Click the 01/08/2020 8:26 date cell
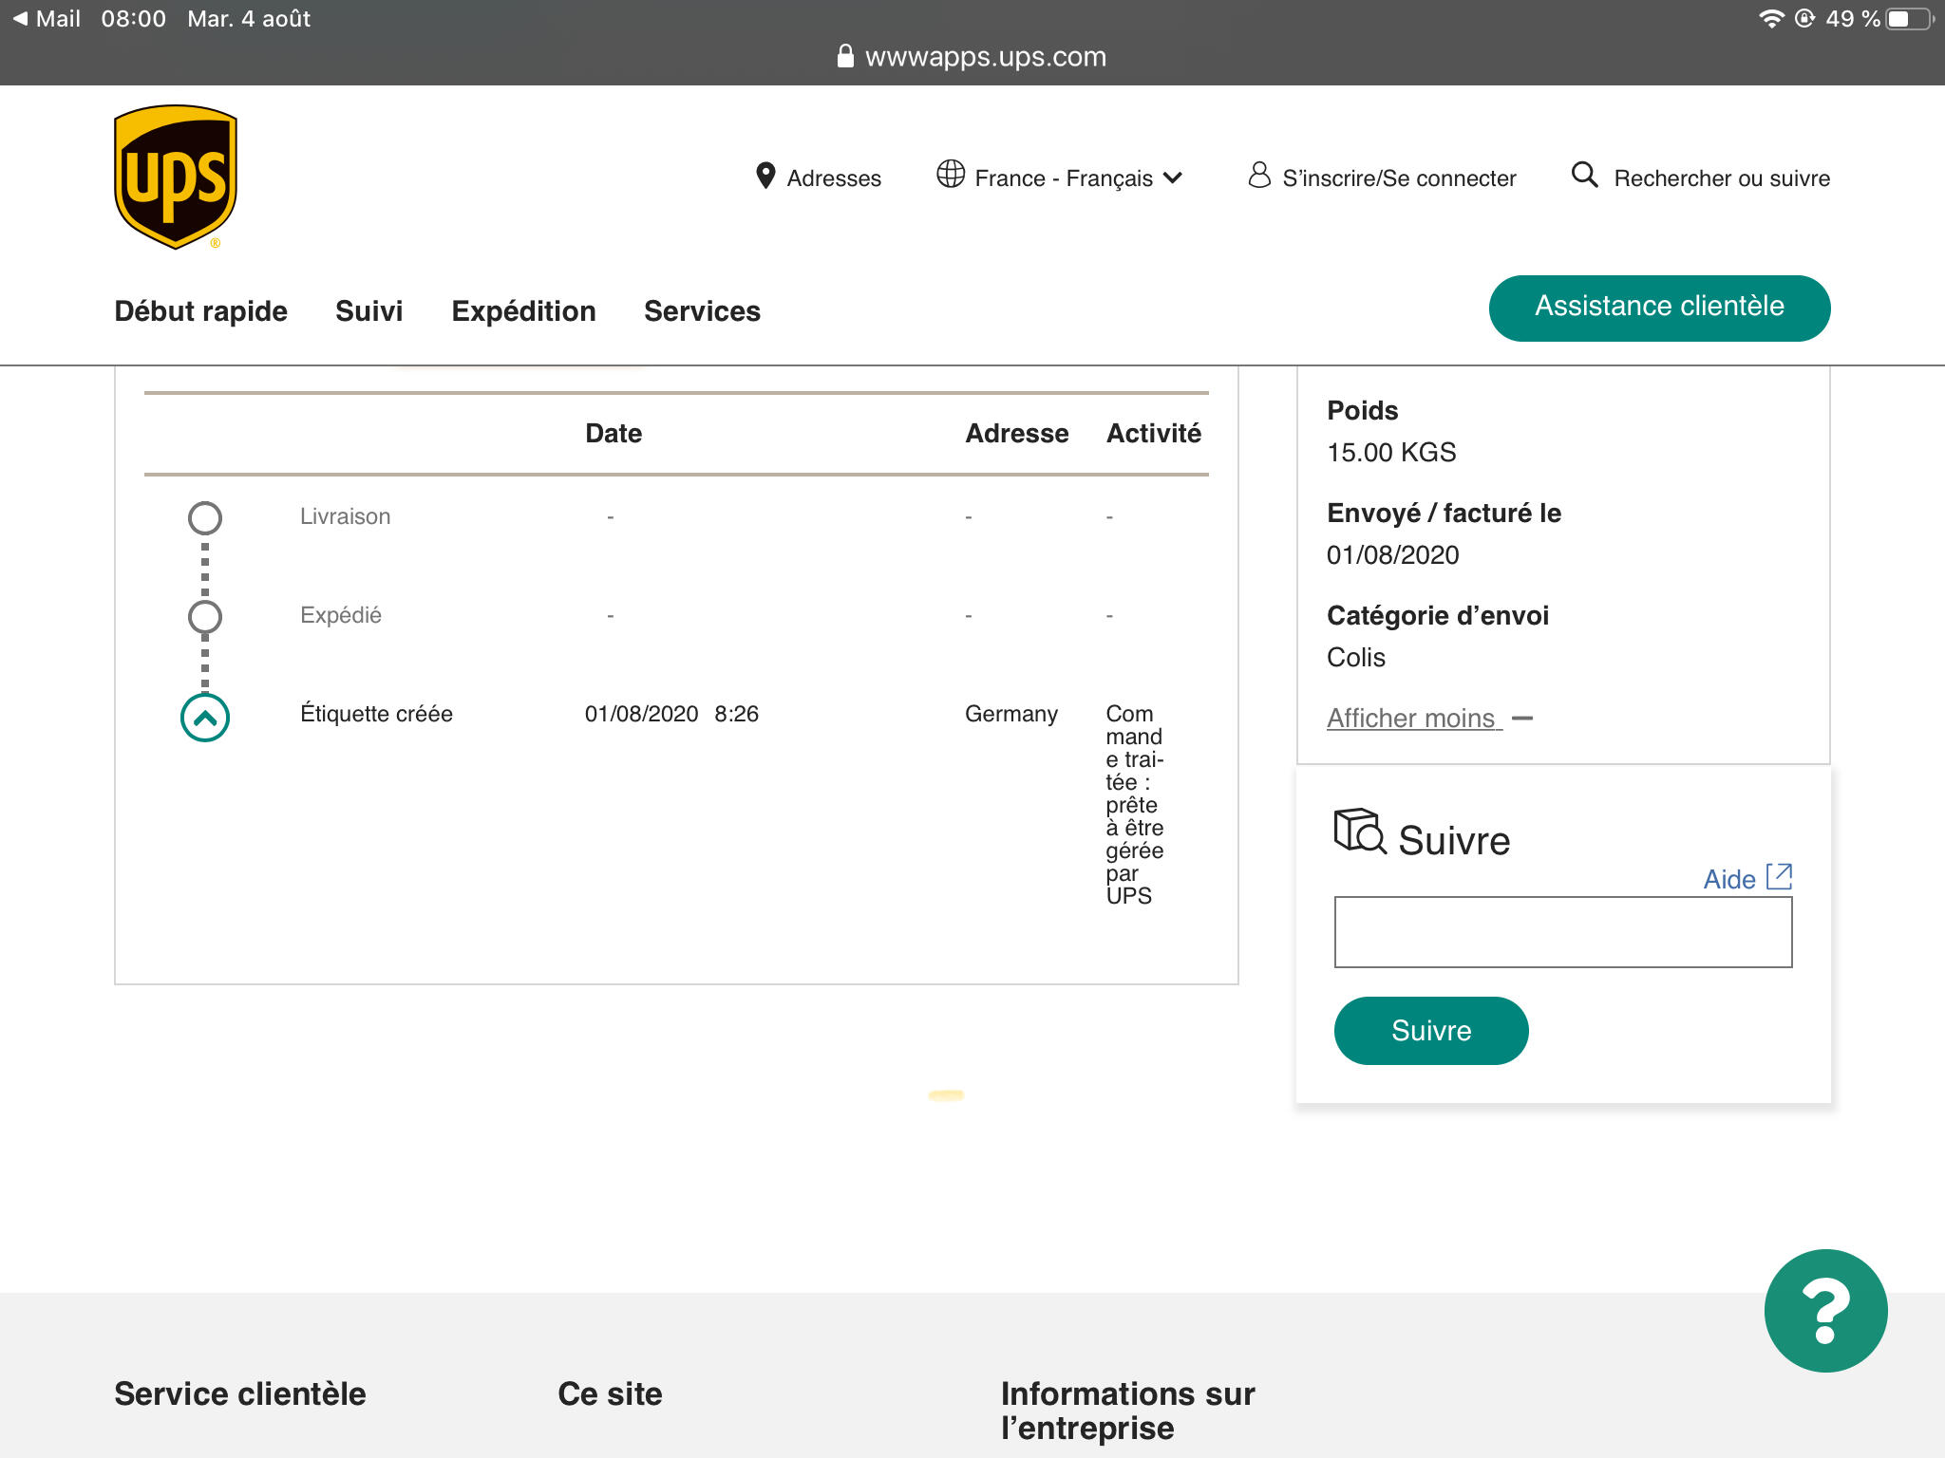This screenshot has width=1945, height=1458. click(x=671, y=714)
